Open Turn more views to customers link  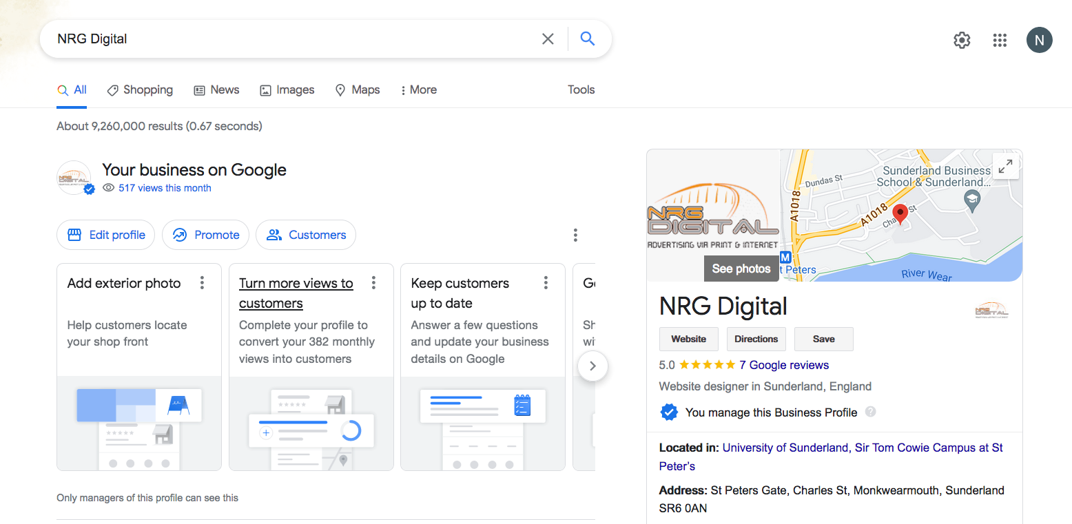tap(296, 293)
